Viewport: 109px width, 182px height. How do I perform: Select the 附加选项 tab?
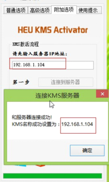pos(64,10)
